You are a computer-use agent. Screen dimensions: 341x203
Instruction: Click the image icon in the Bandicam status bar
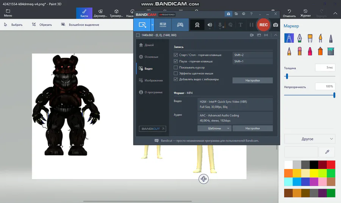coord(259,35)
